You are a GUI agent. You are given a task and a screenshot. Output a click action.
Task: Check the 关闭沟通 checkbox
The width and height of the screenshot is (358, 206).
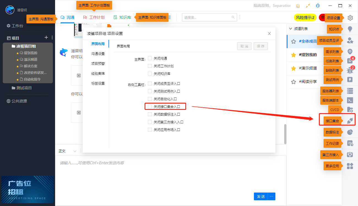pyautogui.click(x=150, y=58)
